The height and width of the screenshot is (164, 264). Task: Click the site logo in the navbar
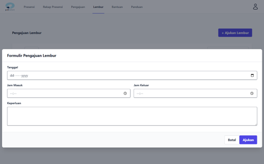point(10,7)
